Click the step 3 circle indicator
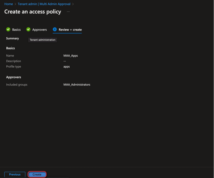214x178 pixels. tap(54, 29)
